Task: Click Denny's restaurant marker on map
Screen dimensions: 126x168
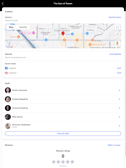Action: [x=18, y=37]
